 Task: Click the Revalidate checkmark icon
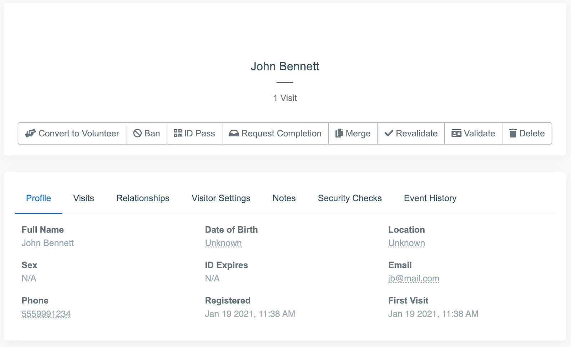pos(389,134)
